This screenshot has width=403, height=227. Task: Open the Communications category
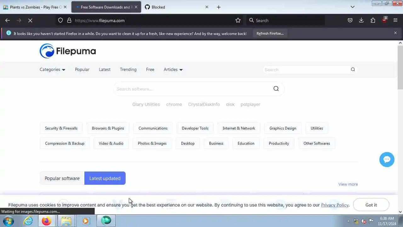[x=153, y=128]
